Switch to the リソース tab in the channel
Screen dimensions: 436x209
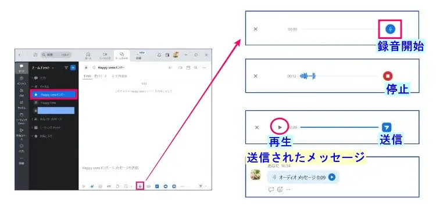click(x=101, y=76)
